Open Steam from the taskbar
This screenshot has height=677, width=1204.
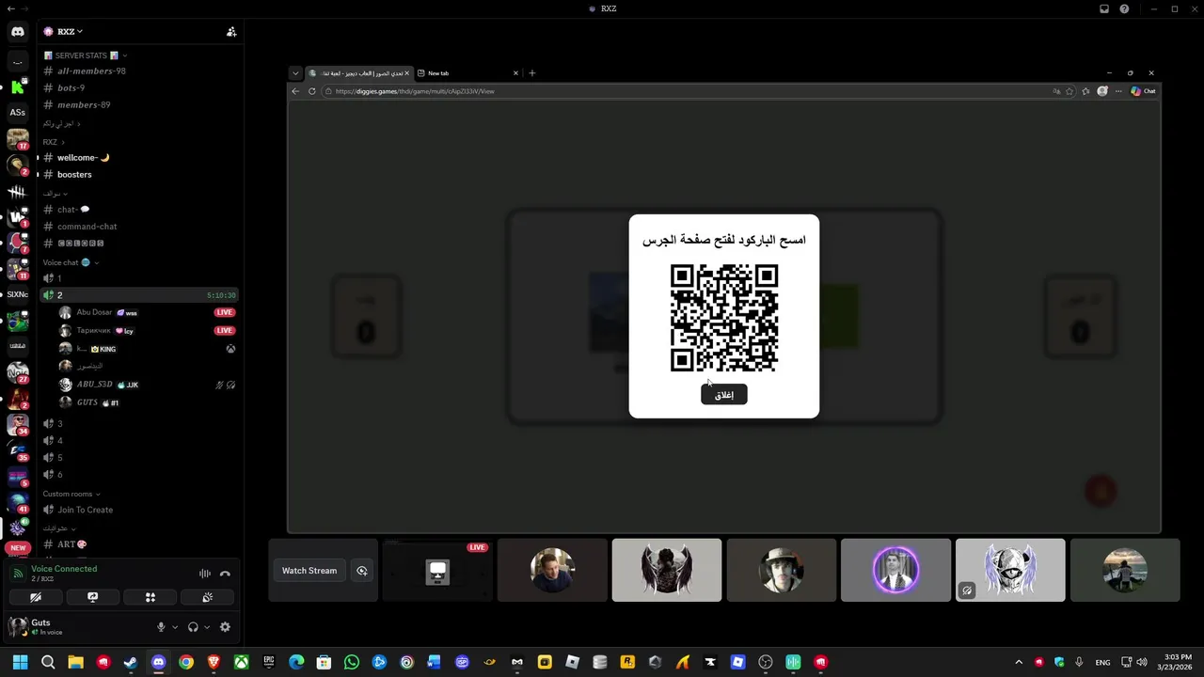tap(131, 662)
